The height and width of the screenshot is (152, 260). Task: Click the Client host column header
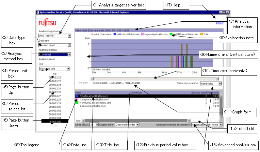(136, 93)
